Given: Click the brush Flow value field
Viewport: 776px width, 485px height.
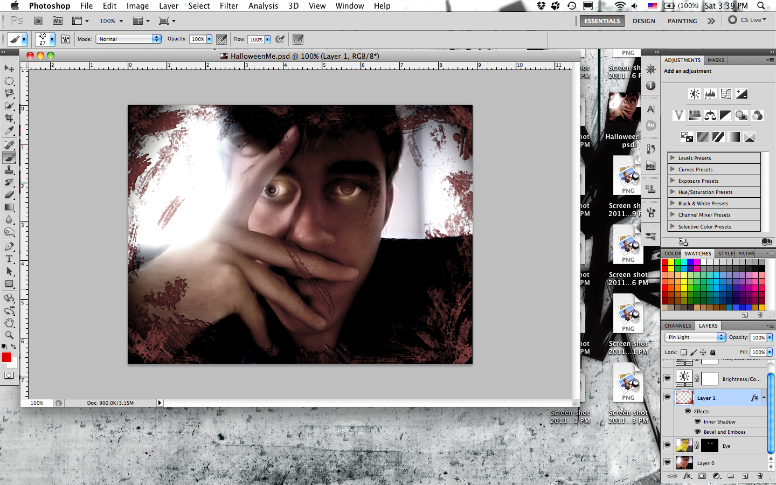Looking at the screenshot, I should pyautogui.click(x=256, y=39).
